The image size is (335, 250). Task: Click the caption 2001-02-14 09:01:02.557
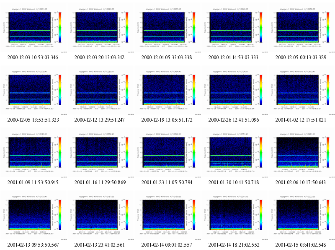click(x=167, y=245)
